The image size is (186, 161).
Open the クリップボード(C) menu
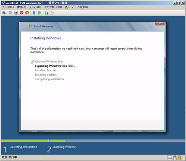point(53,7)
